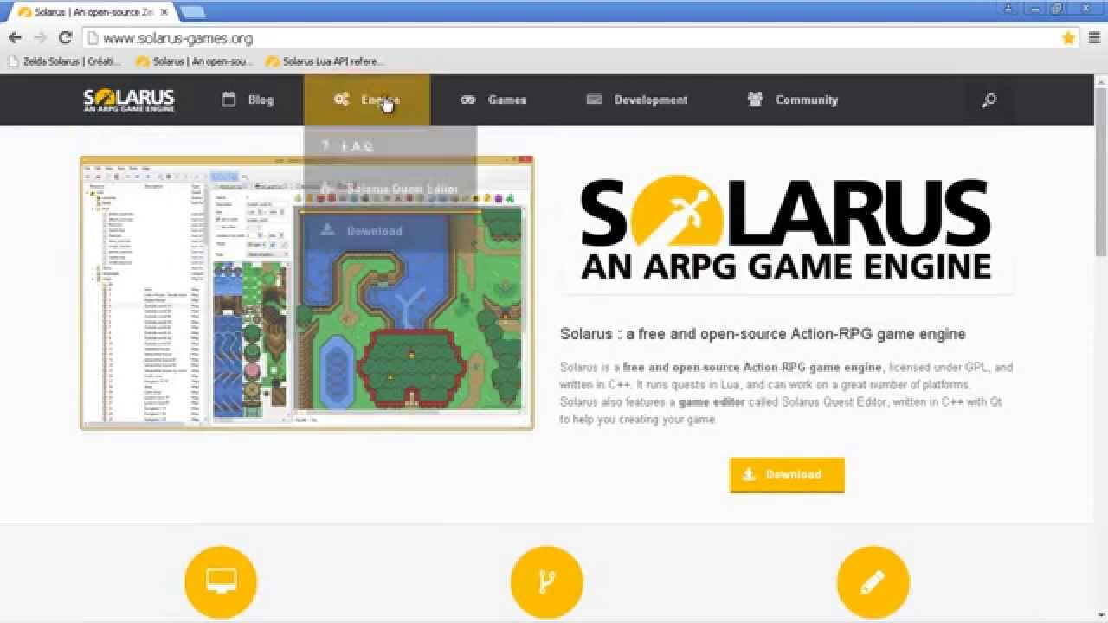This screenshot has width=1108, height=623.
Task: Click the yellow monitor circle icon
Action: [x=221, y=581]
